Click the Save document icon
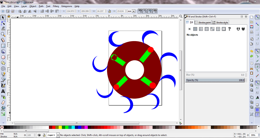This screenshot has width=260, height=138. click(x=252, y=27)
